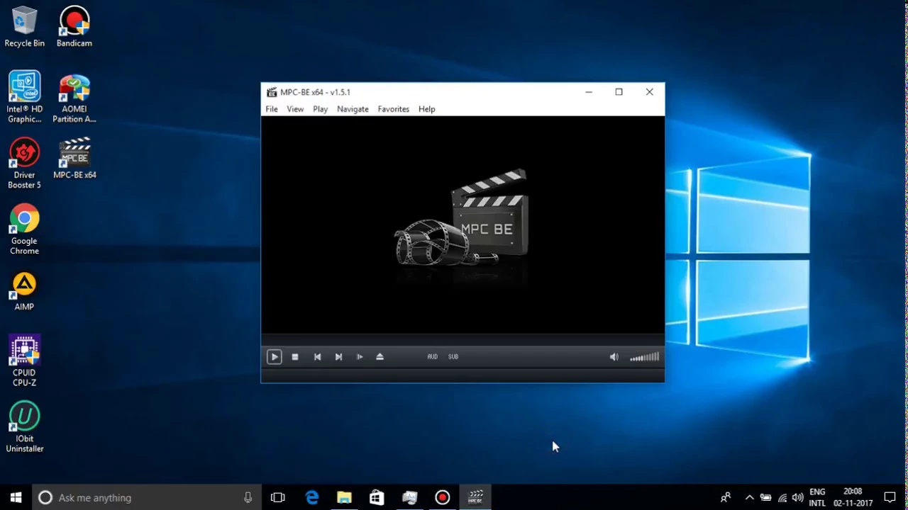
Task: Show hidden system tray icons
Action: [749, 497]
